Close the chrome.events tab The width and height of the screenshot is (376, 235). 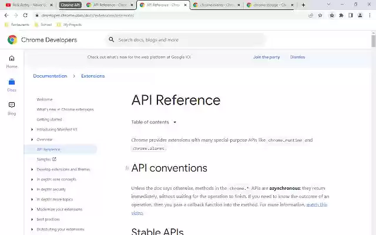coord(239,5)
